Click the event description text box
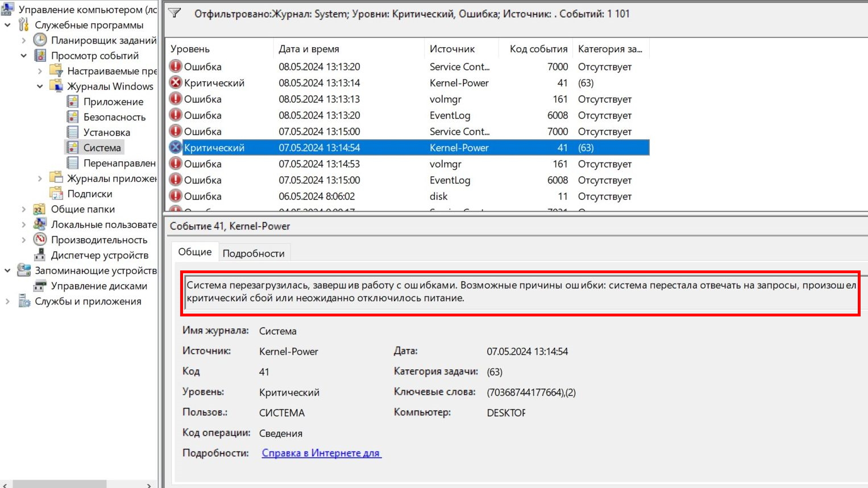The width and height of the screenshot is (868, 488). [x=520, y=293]
